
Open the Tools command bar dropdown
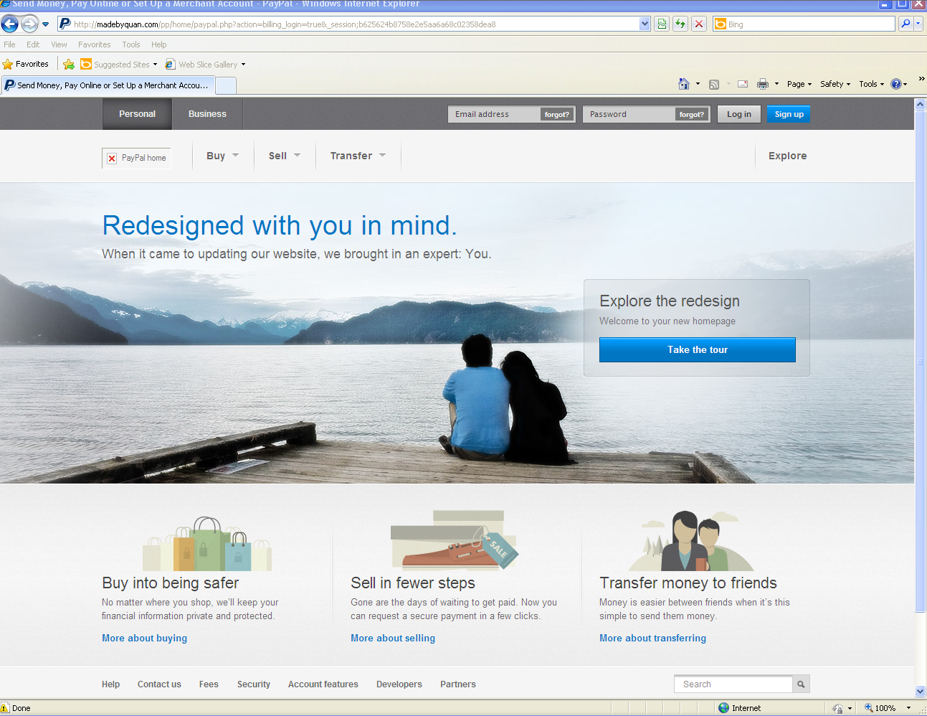pyautogui.click(x=872, y=84)
